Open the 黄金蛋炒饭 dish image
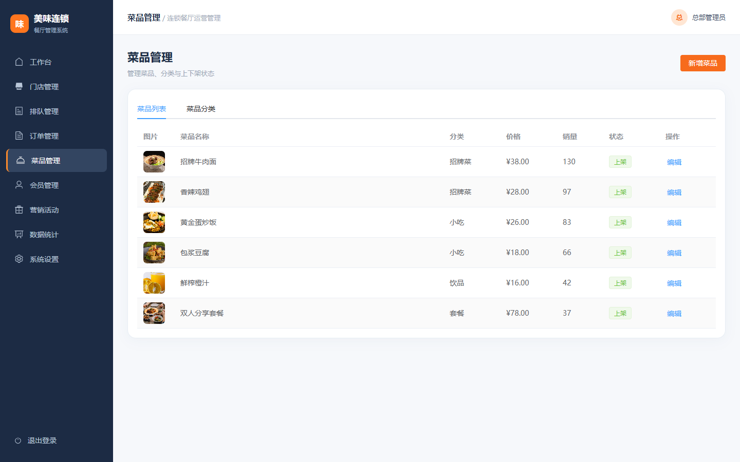The image size is (740, 462). 154,222
